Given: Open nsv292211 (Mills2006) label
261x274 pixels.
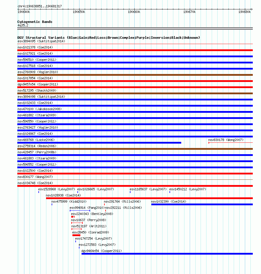Looking at the screenshot, I should tap(123, 208).
